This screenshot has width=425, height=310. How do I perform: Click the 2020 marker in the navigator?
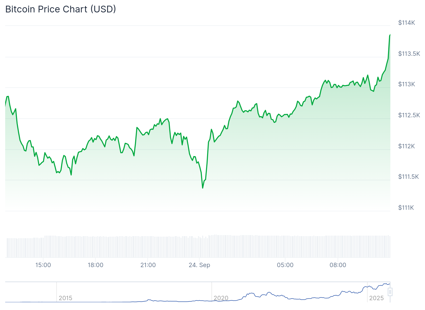pyautogui.click(x=221, y=298)
